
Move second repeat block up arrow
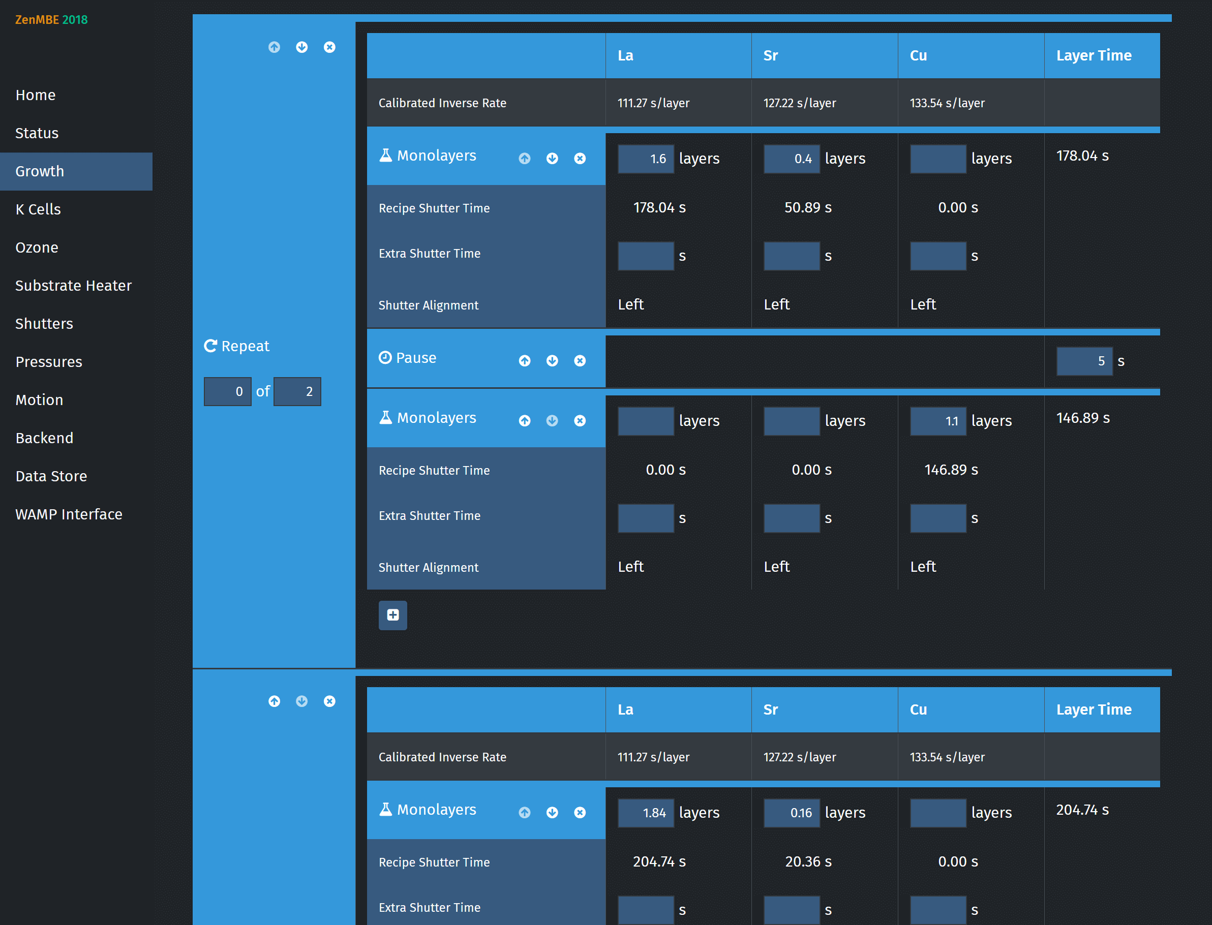pos(274,701)
